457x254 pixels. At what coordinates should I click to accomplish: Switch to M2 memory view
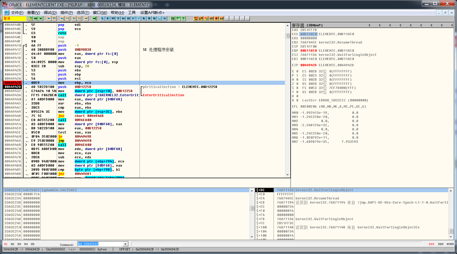click(12, 244)
